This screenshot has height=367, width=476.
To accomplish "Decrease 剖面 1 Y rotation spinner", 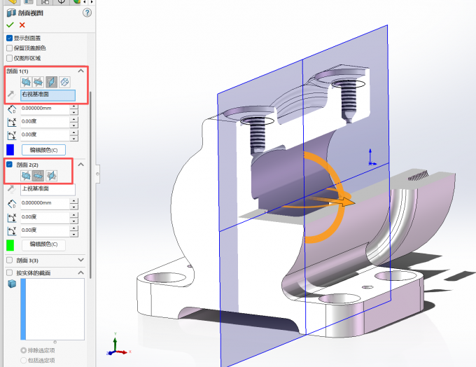I will click(74, 138).
